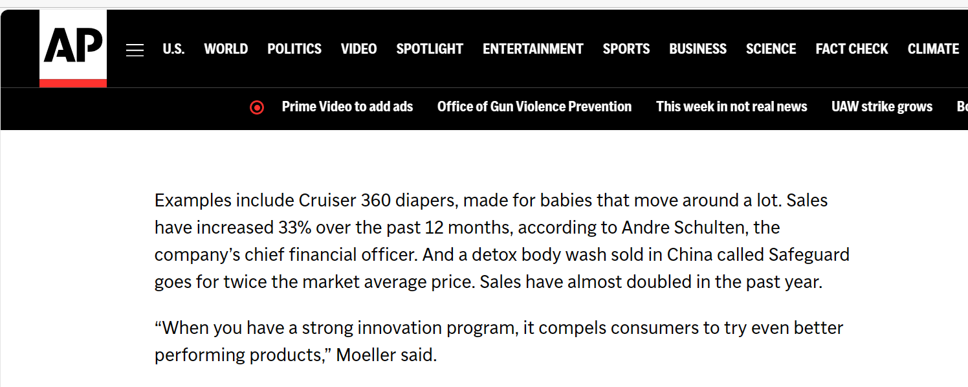This screenshot has width=968, height=387.
Task: Select Politics in the navigation bar
Action: point(294,49)
